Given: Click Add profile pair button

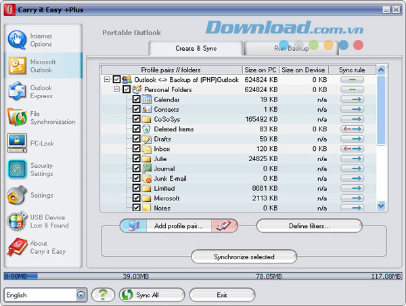Looking at the screenshot, I should point(179,225).
